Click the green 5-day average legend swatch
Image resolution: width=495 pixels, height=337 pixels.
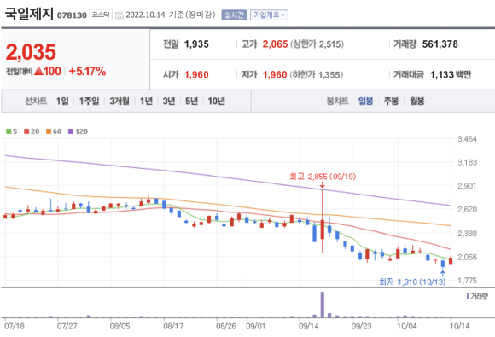pos(9,131)
